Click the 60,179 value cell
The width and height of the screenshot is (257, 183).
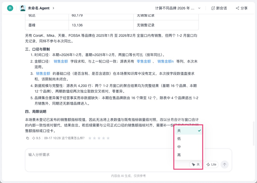tap(101, 16)
